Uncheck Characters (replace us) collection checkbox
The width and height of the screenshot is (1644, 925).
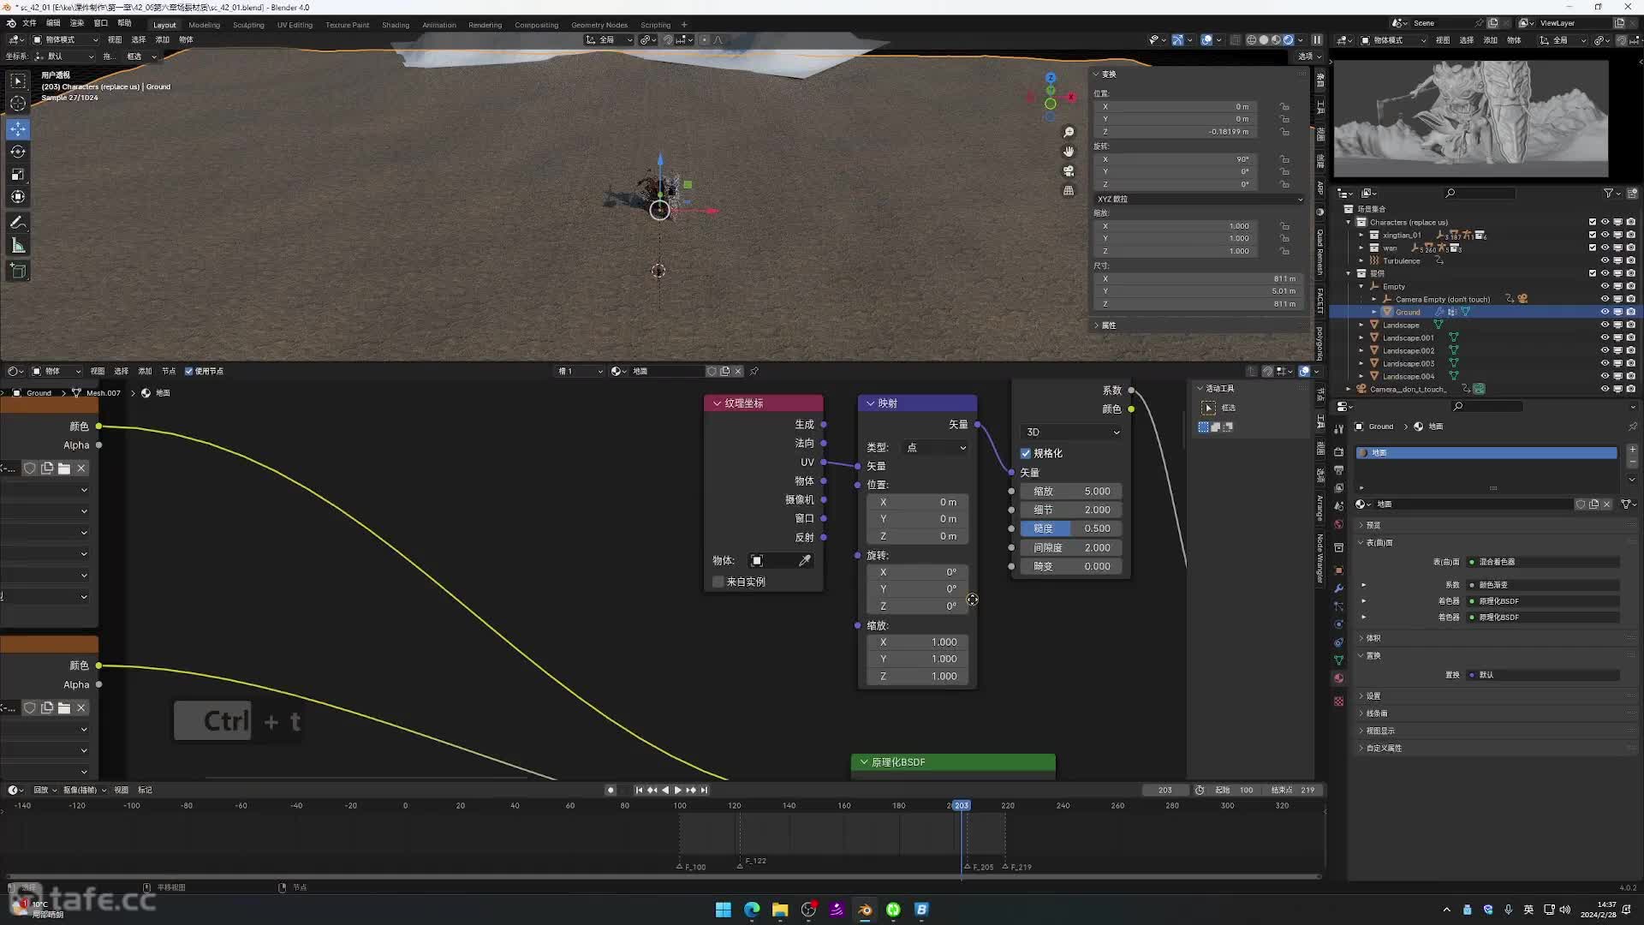(x=1593, y=223)
